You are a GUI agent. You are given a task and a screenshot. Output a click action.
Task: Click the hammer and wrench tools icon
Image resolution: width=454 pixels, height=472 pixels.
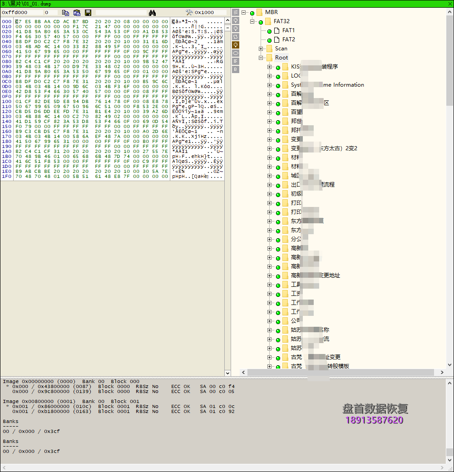(189, 13)
